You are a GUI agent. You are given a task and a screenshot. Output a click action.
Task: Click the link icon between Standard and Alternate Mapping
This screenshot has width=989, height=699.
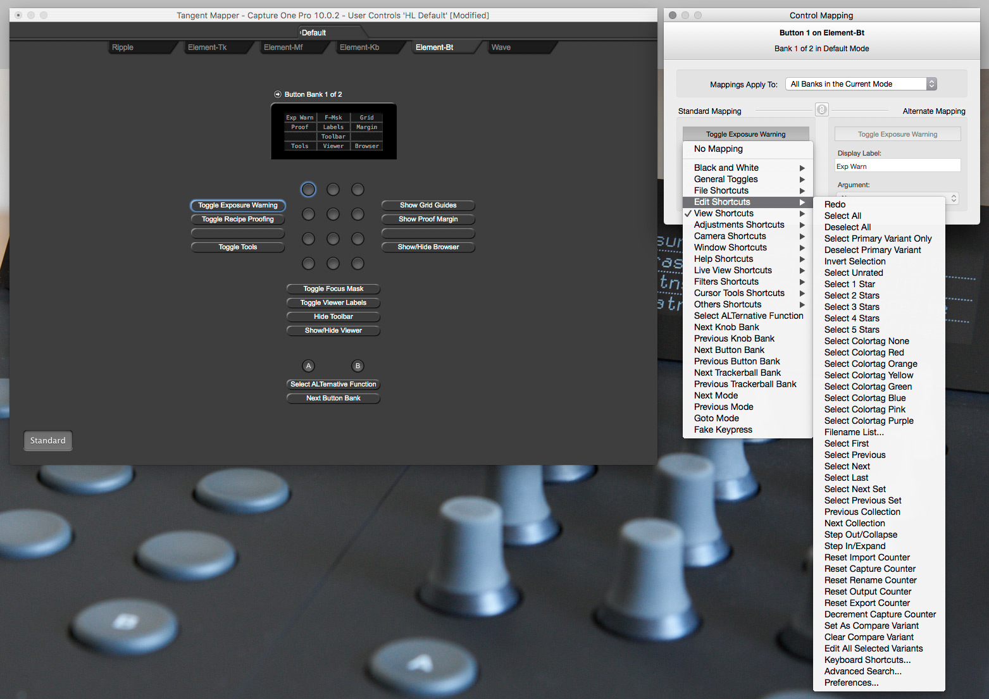tap(821, 109)
